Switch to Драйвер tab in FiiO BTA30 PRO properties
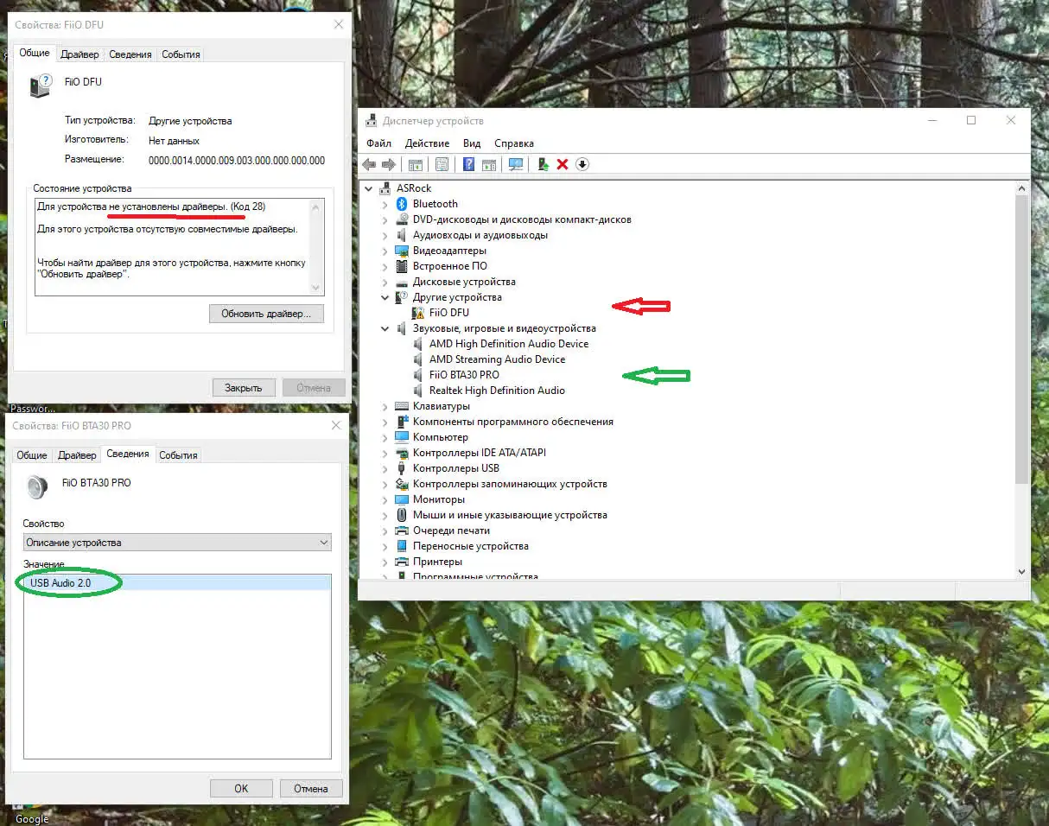 77,455
